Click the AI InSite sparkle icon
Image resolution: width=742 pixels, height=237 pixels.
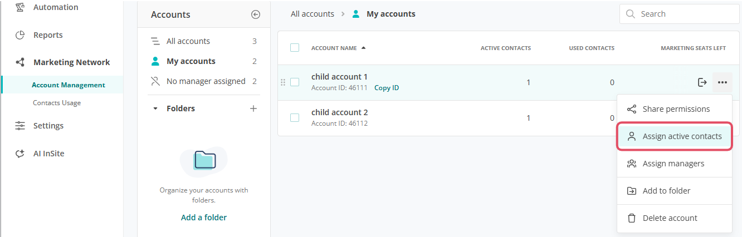pyautogui.click(x=20, y=154)
